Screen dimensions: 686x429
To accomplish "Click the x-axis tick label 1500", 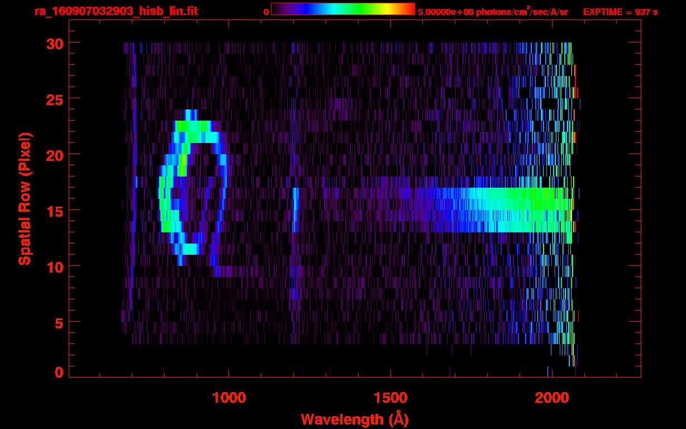I will click(390, 398).
